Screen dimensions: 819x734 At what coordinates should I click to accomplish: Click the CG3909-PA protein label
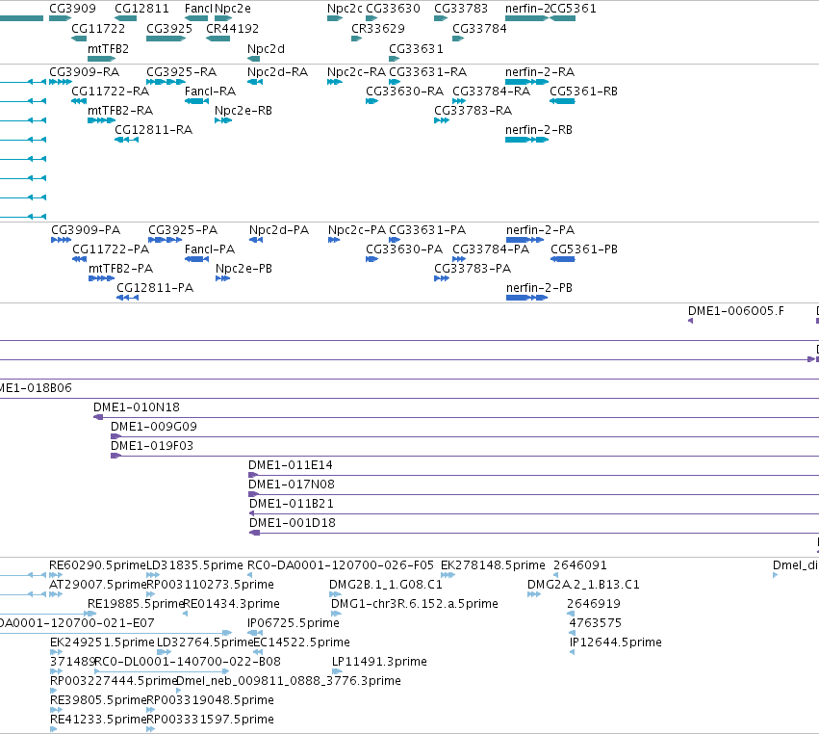coord(86,230)
